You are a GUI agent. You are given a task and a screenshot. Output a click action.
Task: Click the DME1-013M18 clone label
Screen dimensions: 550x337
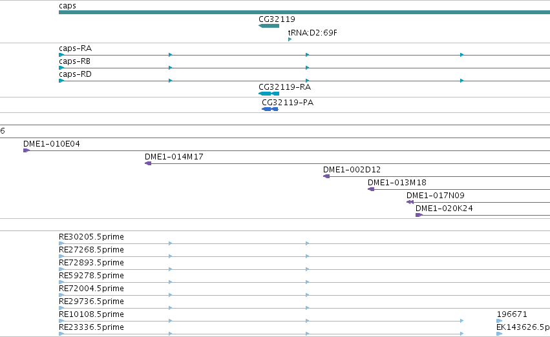(x=397, y=183)
